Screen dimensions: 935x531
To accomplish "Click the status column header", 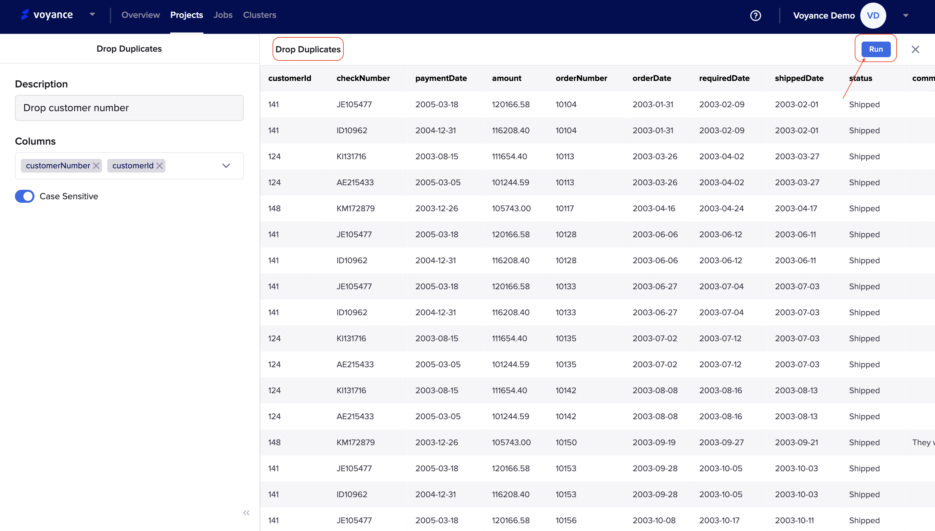I will [860, 78].
